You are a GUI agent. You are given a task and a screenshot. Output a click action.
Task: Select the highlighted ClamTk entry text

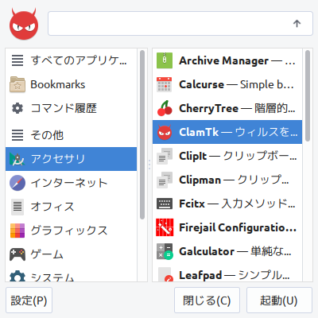(x=238, y=132)
